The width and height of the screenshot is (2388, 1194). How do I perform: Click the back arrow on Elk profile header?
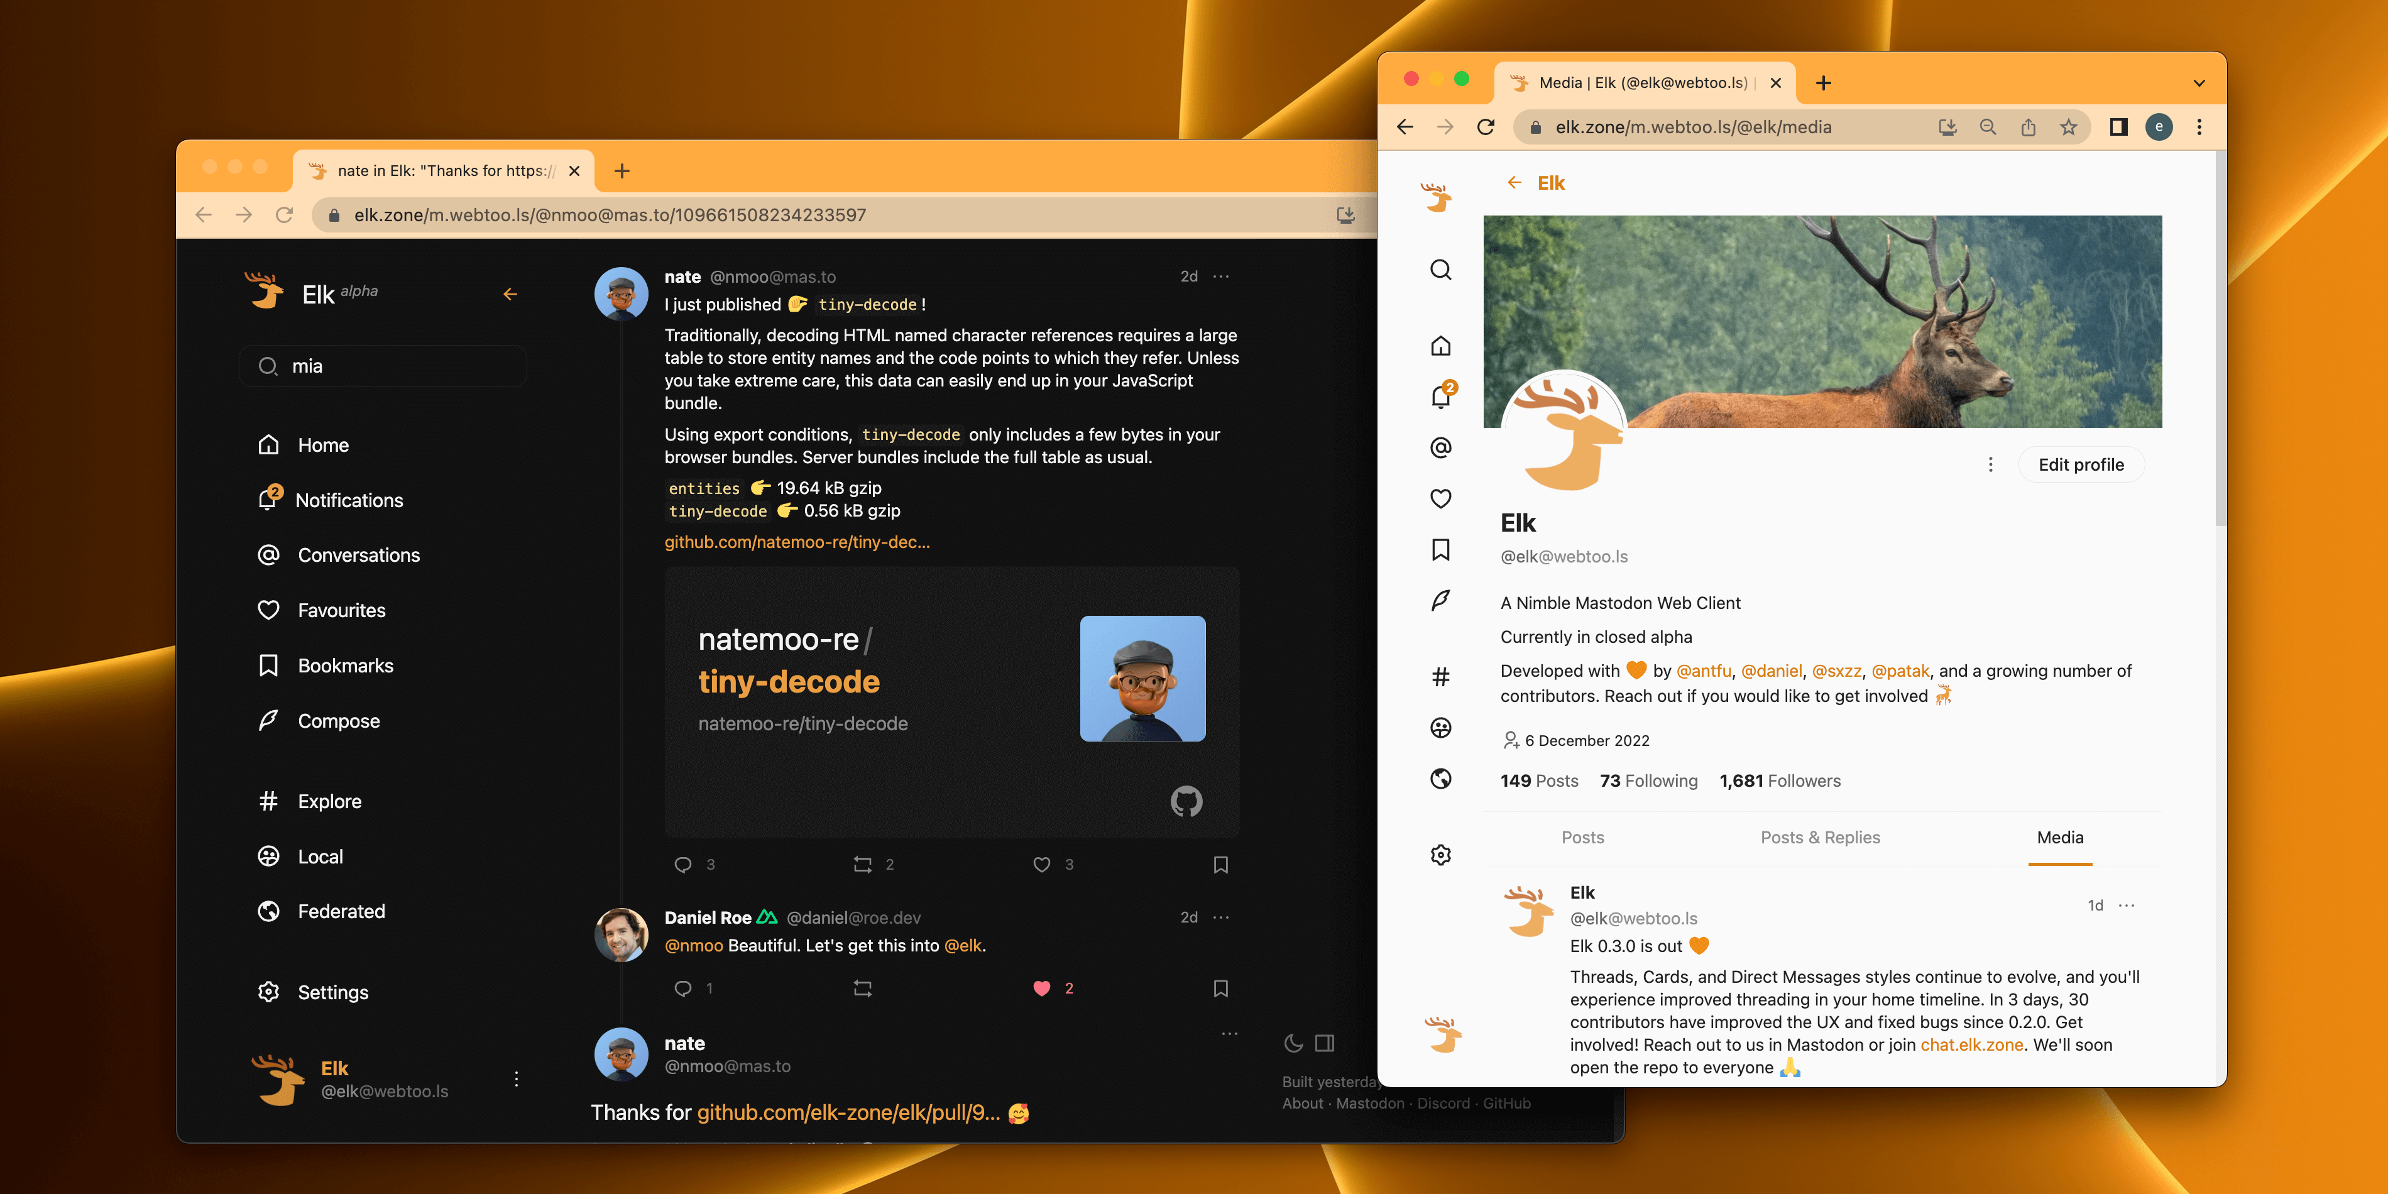click(x=1513, y=183)
